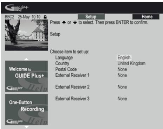
Task: Click the BBC2 channel label
Action: point(9,17)
